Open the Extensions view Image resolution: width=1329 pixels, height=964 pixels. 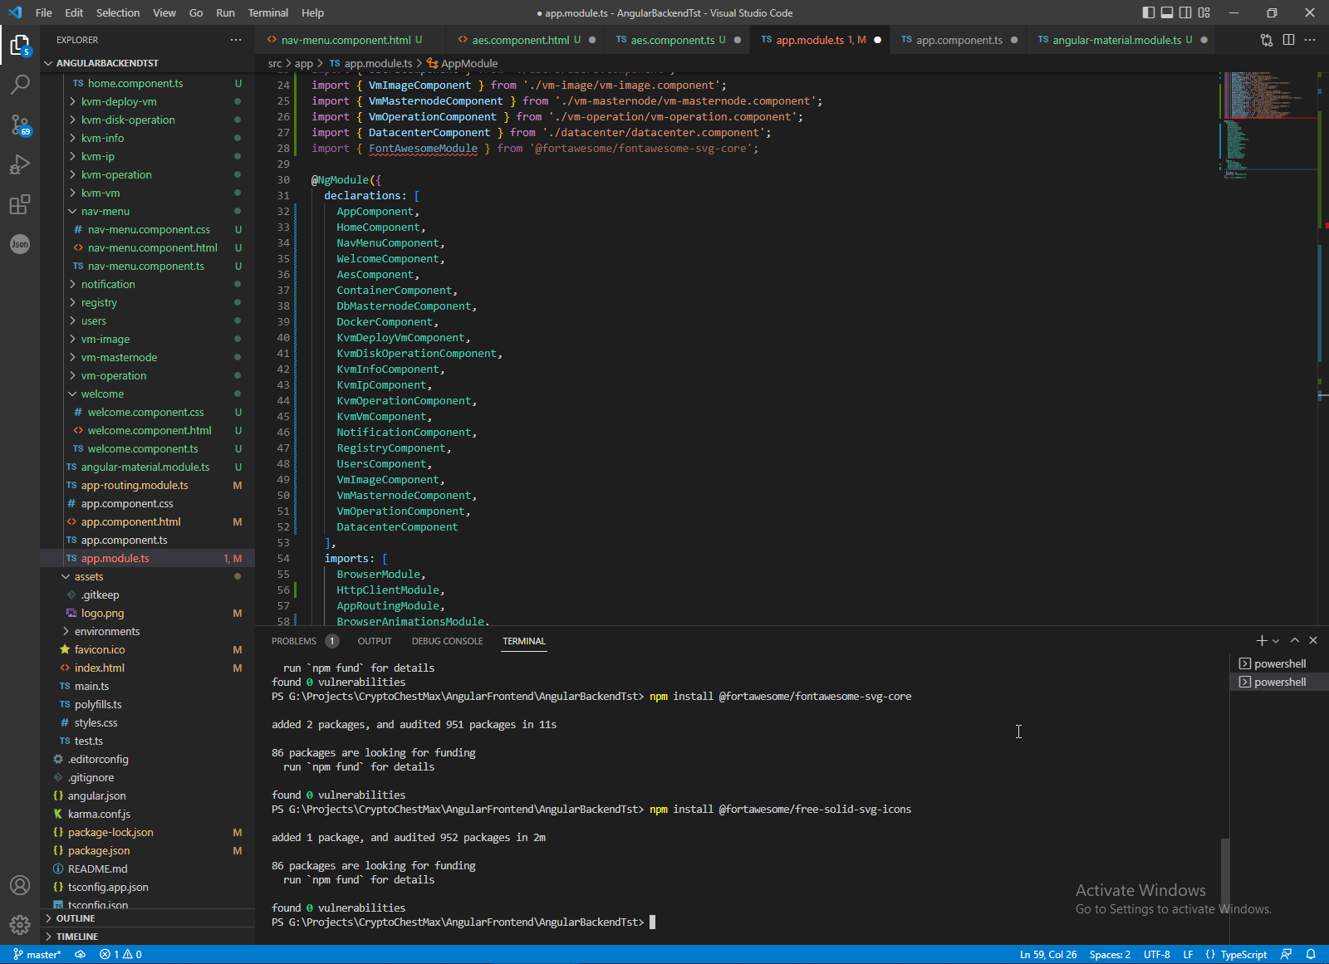[x=20, y=204]
